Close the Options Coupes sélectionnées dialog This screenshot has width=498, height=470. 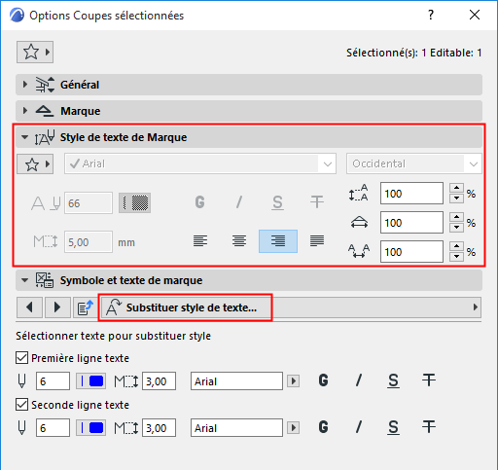(x=475, y=15)
